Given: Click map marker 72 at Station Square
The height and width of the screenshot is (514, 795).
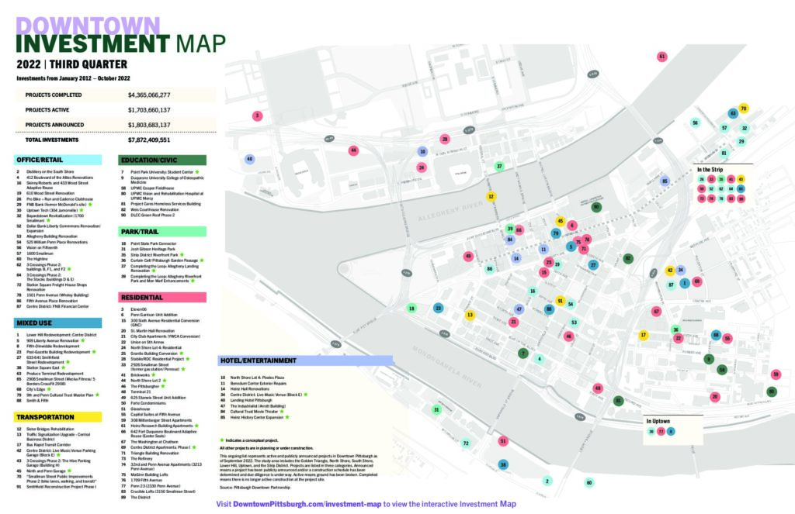Looking at the screenshot, I should coord(466,443).
